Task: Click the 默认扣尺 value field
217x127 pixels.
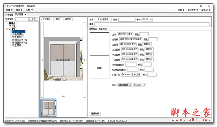Action: pos(139,85)
